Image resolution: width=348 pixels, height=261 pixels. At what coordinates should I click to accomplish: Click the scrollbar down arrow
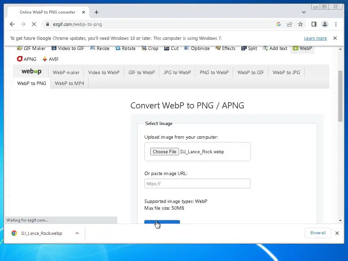pyautogui.click(x=340, y=220)
